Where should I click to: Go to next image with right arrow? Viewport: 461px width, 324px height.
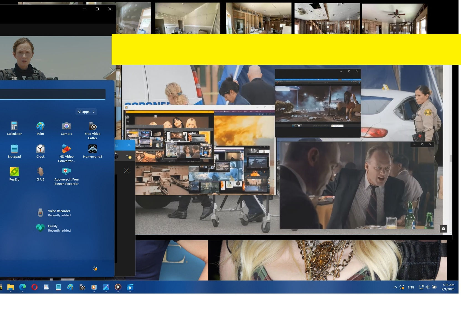[112, 71]
